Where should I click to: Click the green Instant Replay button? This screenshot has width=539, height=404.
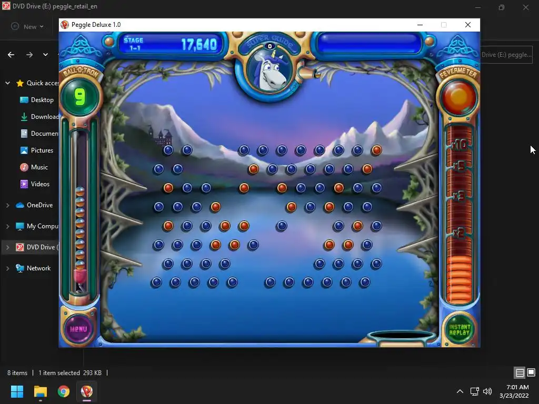[459, 329]
